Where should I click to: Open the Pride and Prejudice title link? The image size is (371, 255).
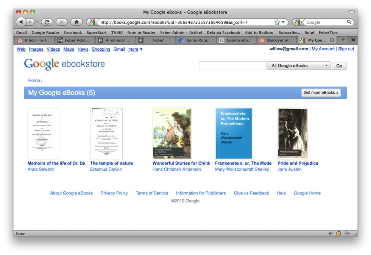298,163
